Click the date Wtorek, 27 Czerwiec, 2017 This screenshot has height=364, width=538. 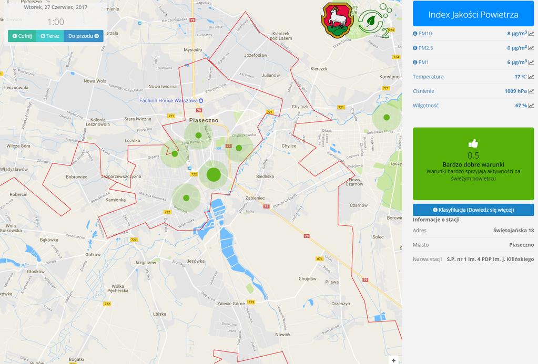(56, 7)
